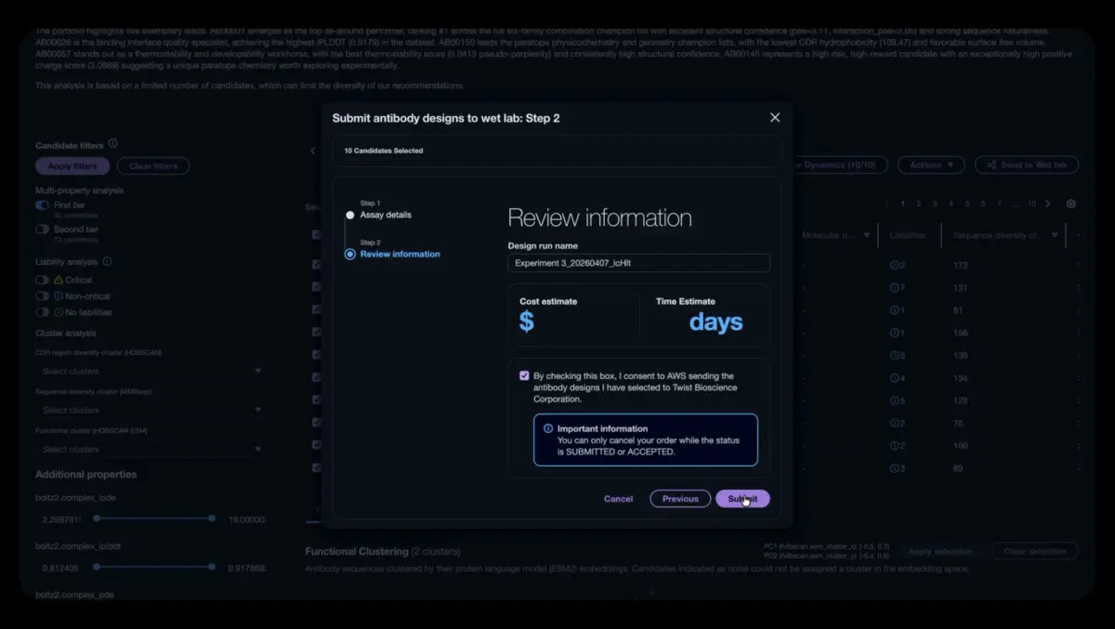
Task: Click the Dynamics (10/10) button
Action: 839,164
